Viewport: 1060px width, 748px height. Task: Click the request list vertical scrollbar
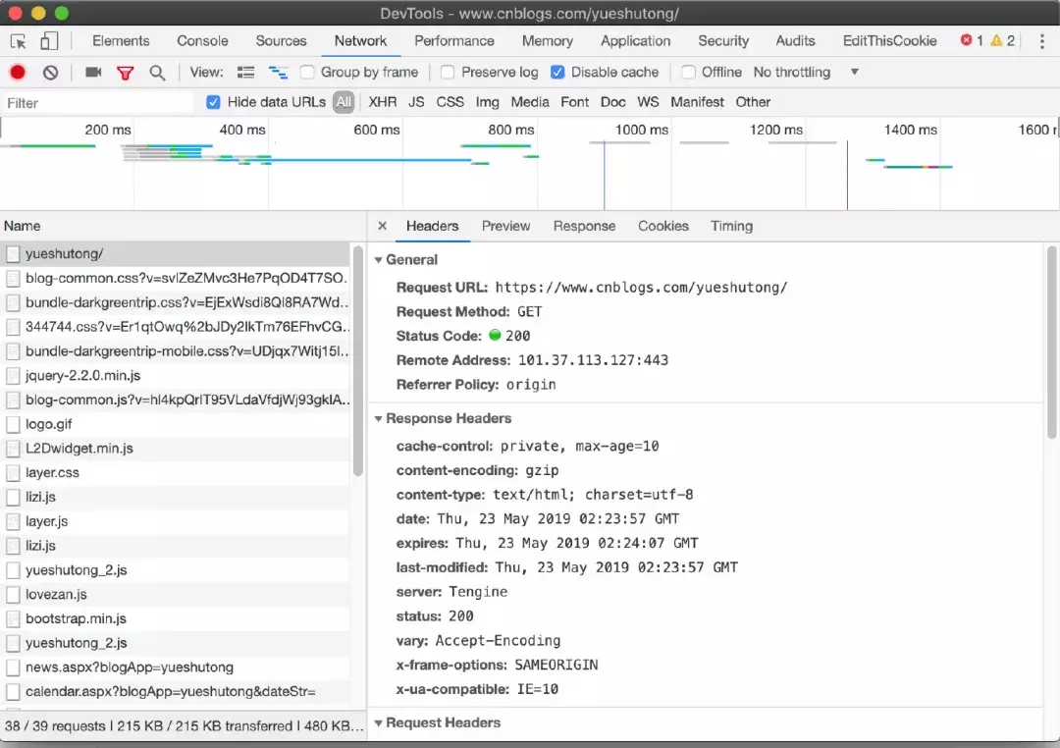click(x=357, y=362)
